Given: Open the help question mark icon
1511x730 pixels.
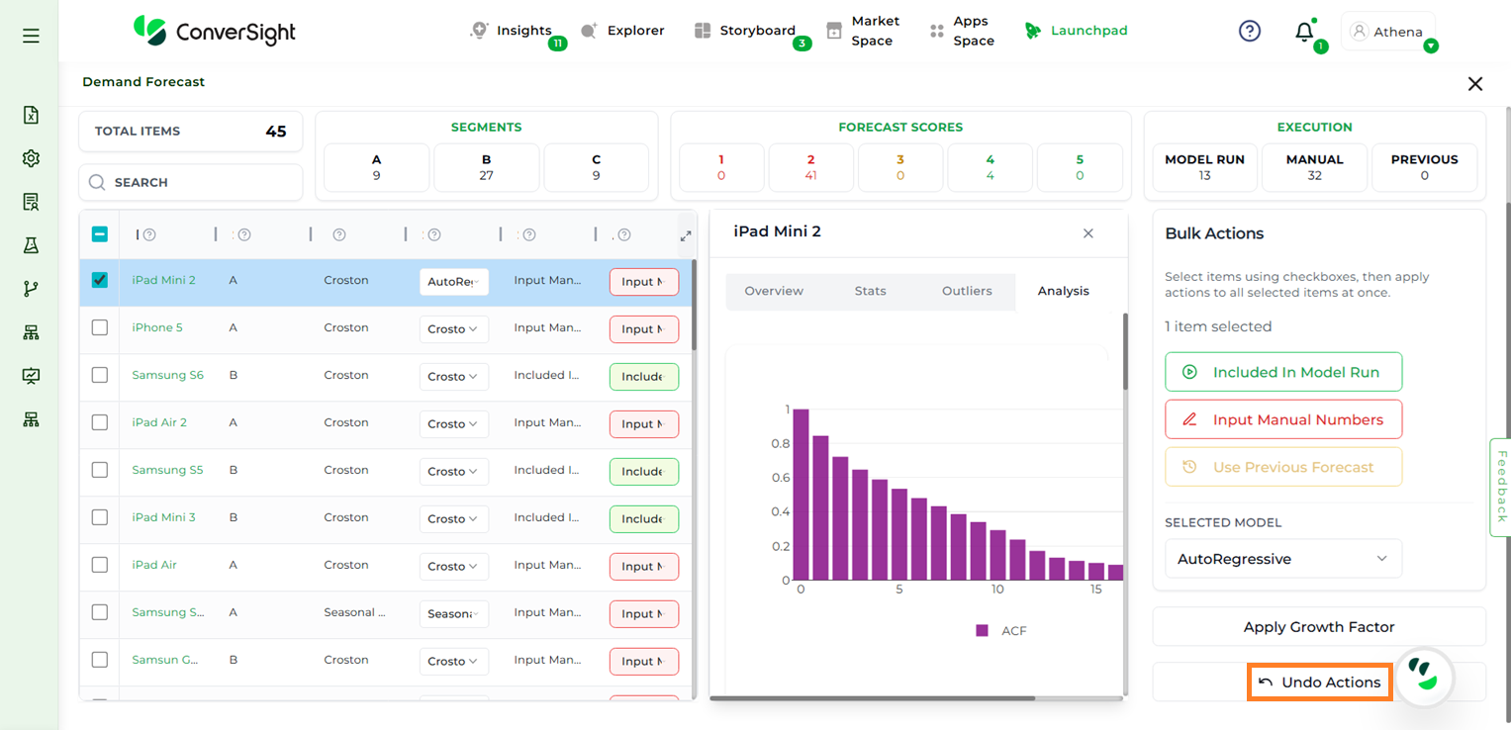Looking at the screenshot, I should tap(1250, 32).
